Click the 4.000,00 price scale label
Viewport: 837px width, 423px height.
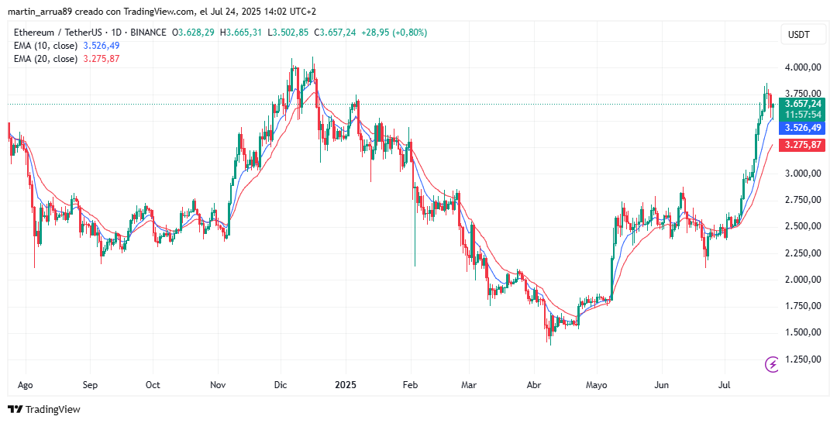(802, 67)
